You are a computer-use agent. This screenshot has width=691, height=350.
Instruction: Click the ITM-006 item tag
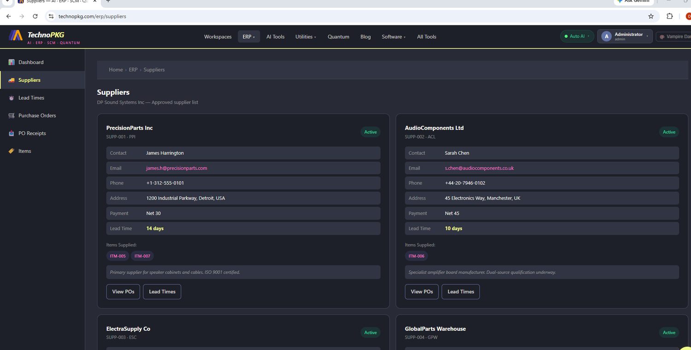[416, 256]
